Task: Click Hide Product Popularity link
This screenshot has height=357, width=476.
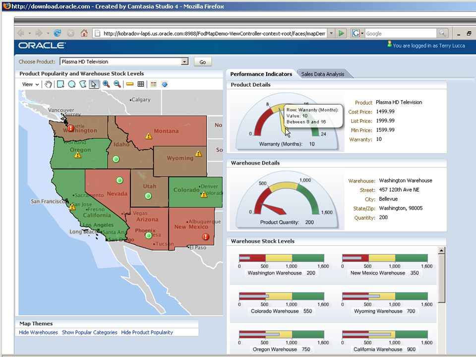Action: pyautogui.click(x=147, y=332)
